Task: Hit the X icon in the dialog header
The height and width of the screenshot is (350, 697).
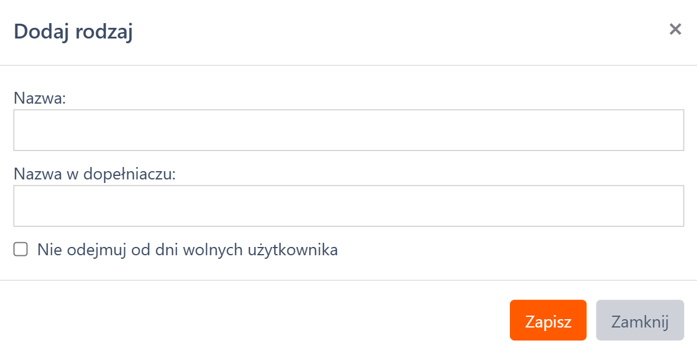Action: point(675,29)
